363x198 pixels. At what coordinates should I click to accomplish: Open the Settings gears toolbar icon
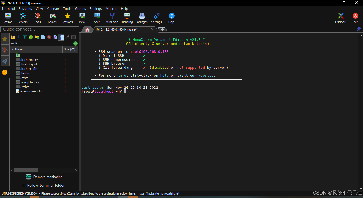coord(157,18)
